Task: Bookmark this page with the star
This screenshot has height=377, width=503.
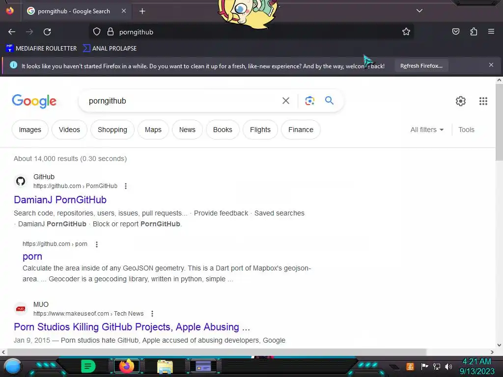Action: coord(406,31)
